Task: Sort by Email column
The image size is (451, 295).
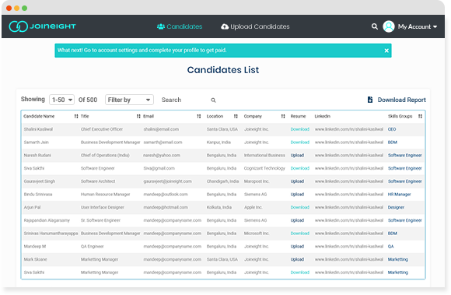Action: pyautogui.click(x=199, y=116)
